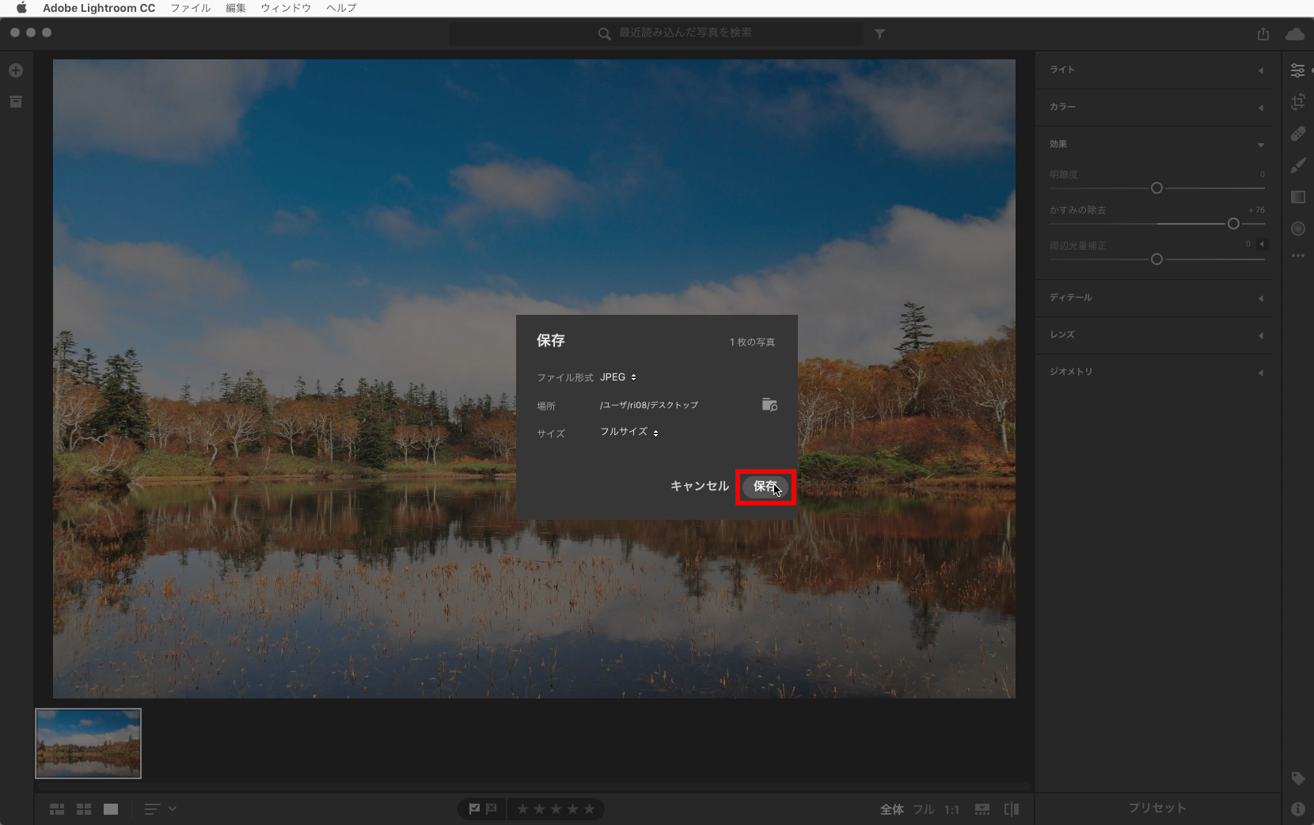This screenshot has width=1314, height=825.
Task: Set rating to two stars
Action: coord(539,809)
